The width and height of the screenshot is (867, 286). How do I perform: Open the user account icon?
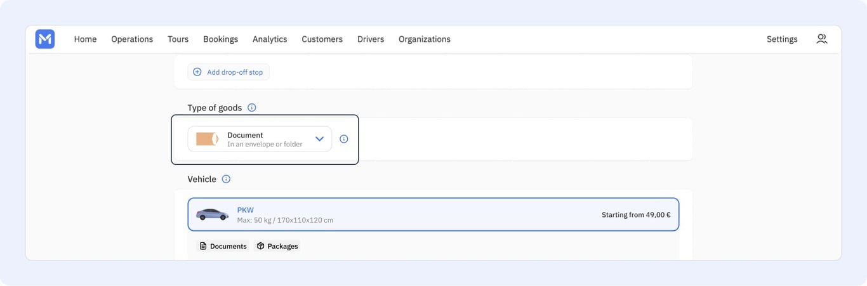point(822,39)
